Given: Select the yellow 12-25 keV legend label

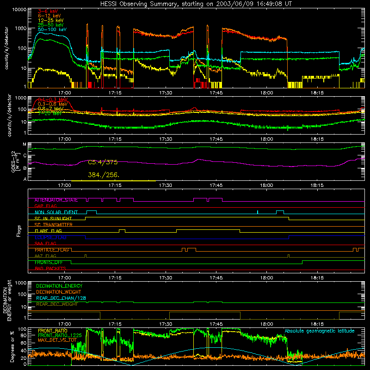Looking at the screenshot, I should [x=51, y=20].
